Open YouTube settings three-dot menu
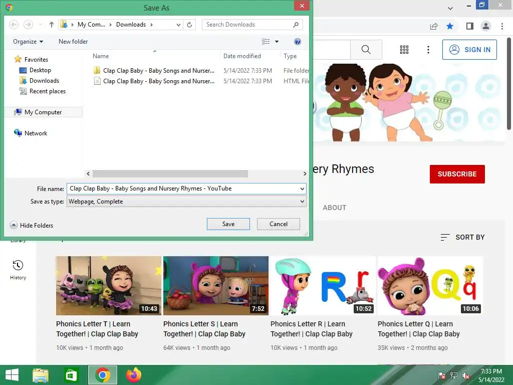Screen dimensions: 513x385 coord(428,50)
